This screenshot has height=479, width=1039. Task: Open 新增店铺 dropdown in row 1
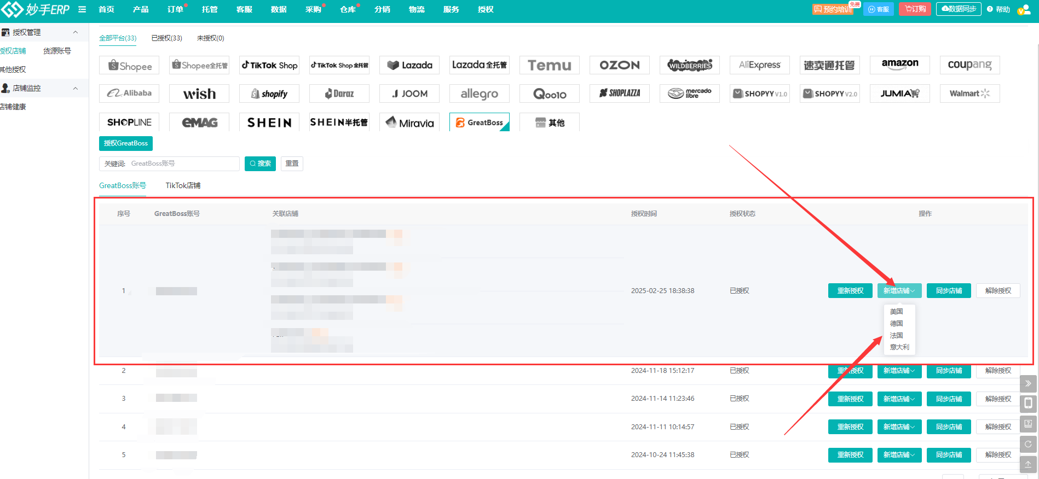pos(899,291)
